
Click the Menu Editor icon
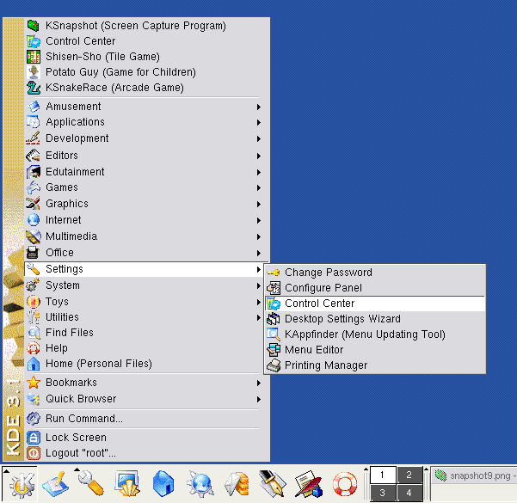click(274, 350)
